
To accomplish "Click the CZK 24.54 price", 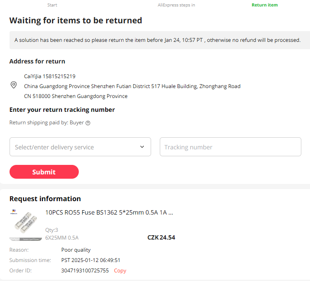I will pyautogui.click(x=161, y=237).
